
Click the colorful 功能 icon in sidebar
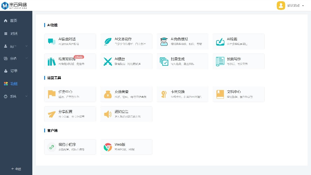6,84
